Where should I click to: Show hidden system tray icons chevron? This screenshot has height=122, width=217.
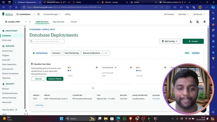pyautogui.click(x=173, y=119)
